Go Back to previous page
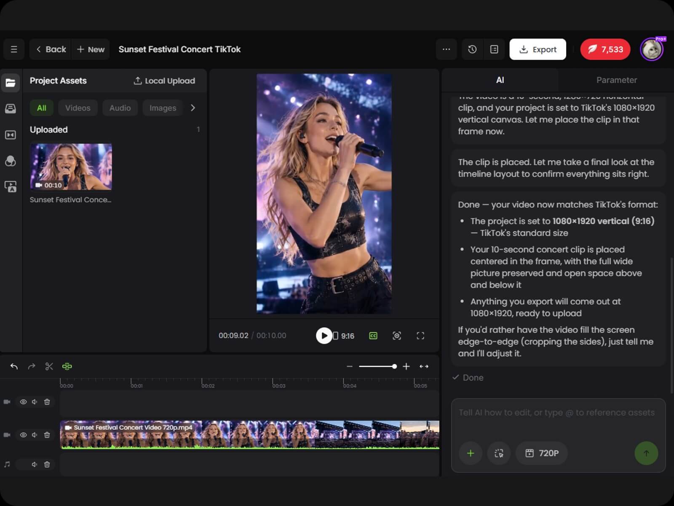The image size is (674, 506). 51,49
